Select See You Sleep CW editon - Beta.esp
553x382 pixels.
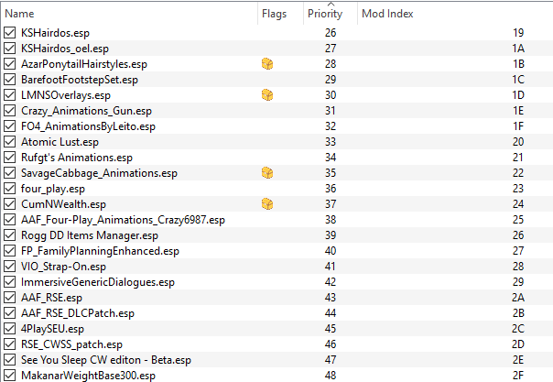pos(106,360)
